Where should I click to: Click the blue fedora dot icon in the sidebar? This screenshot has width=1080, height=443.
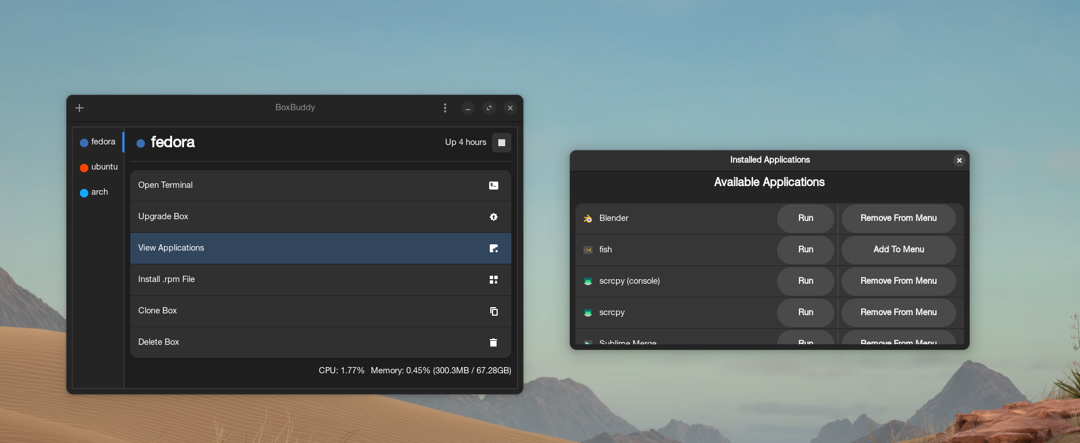pyautogui.click(x=84, y=143)
